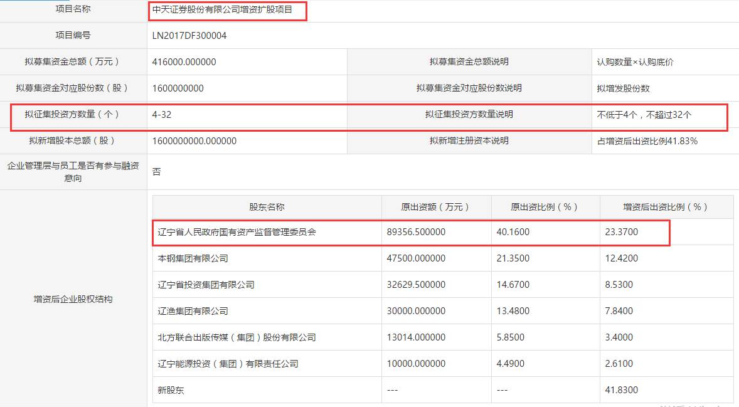Select ratio 40.1600
Viewport: 739px width, 407px height.
click(513, 232)
